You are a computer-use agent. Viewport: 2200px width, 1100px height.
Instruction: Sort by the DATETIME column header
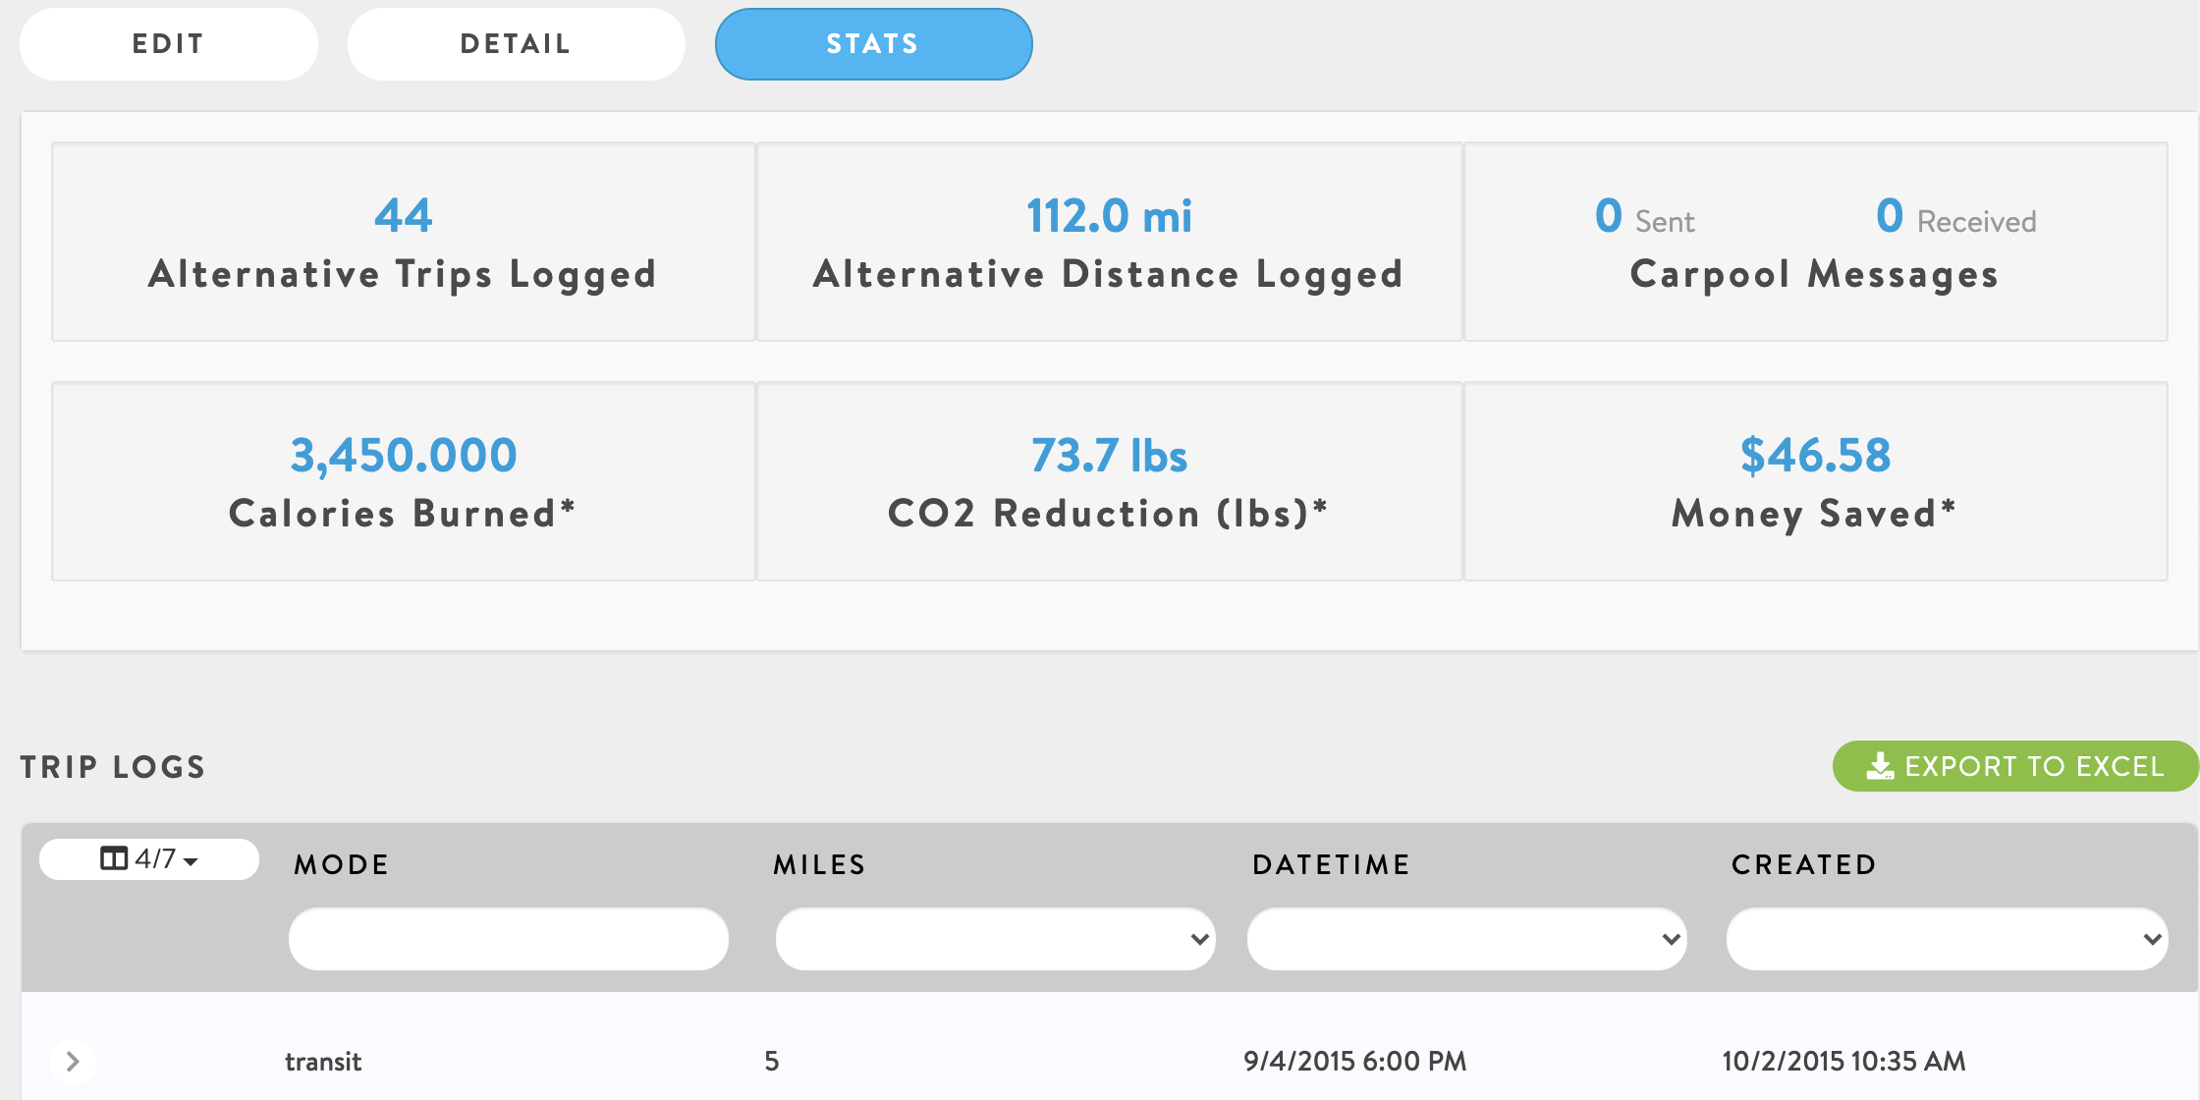pos(1331,864)
